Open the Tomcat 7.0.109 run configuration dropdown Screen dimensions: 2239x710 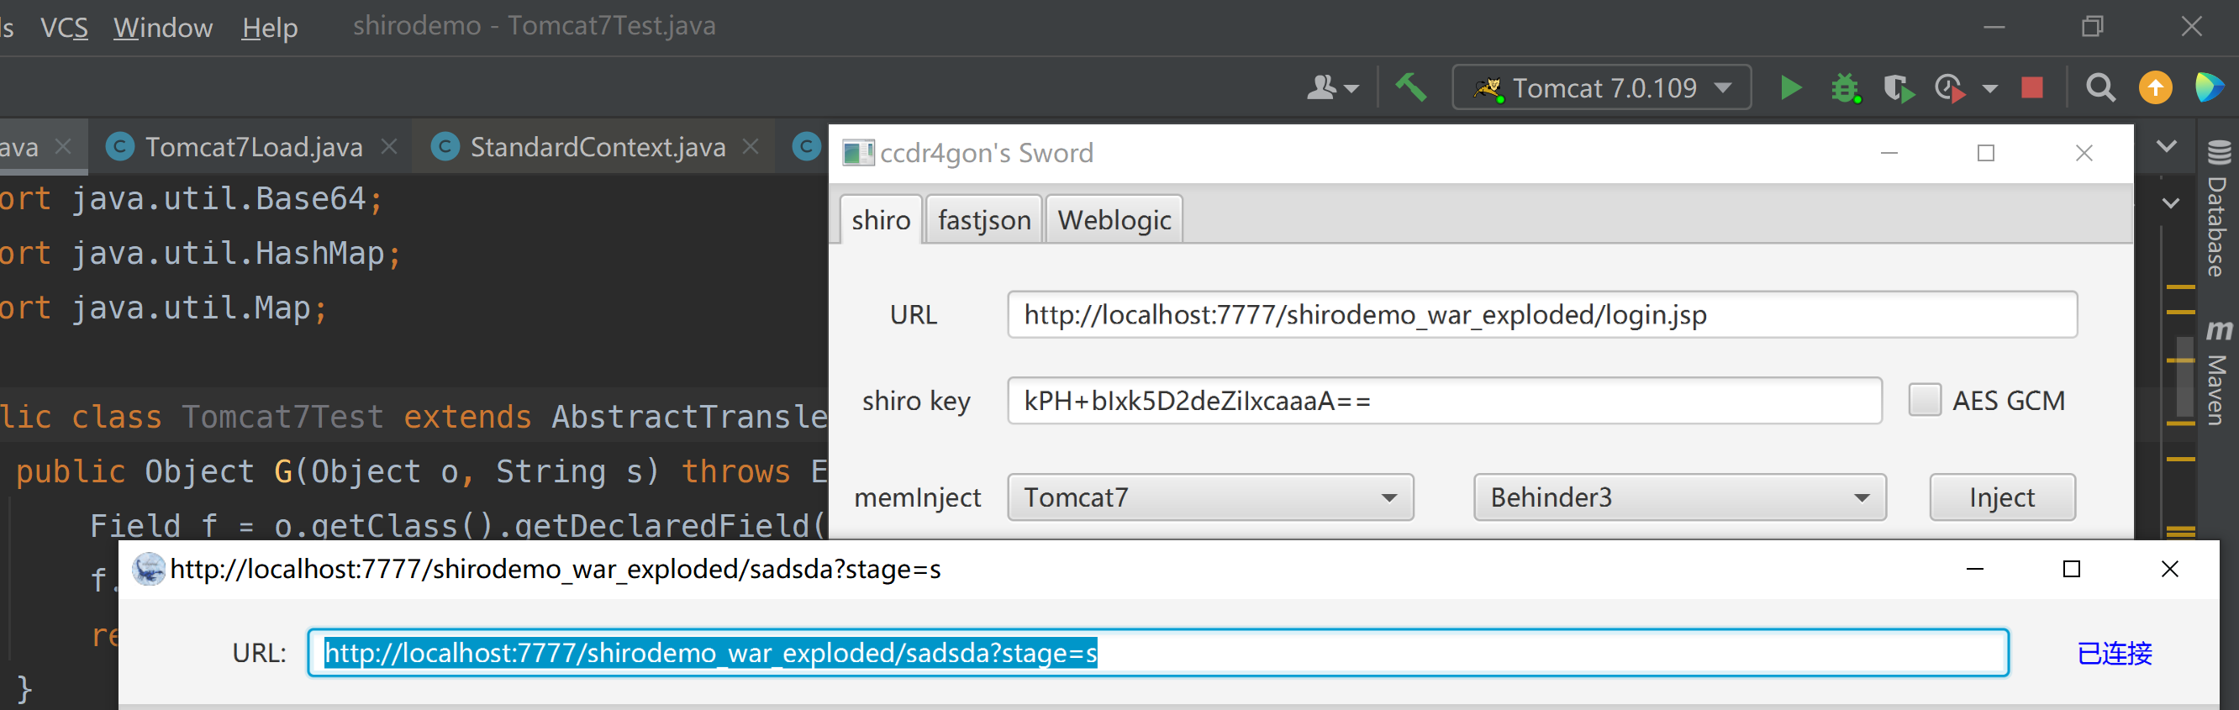[1601, 87]
